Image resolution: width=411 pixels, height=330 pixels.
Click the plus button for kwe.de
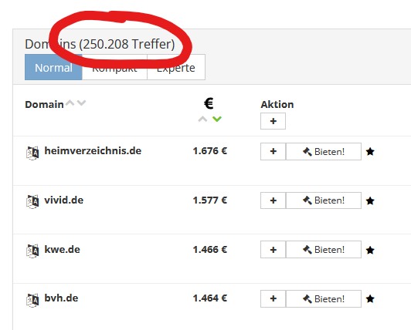(x=273, y=249)
